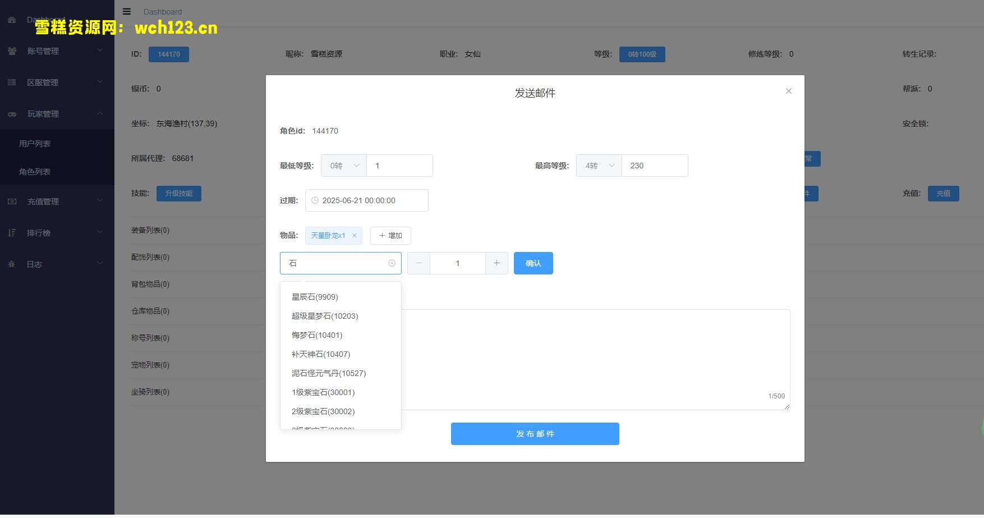Screen dimensions: 984x518
Task: Select 超级星梦石(10203) from the list
Action: pos(341,316)
